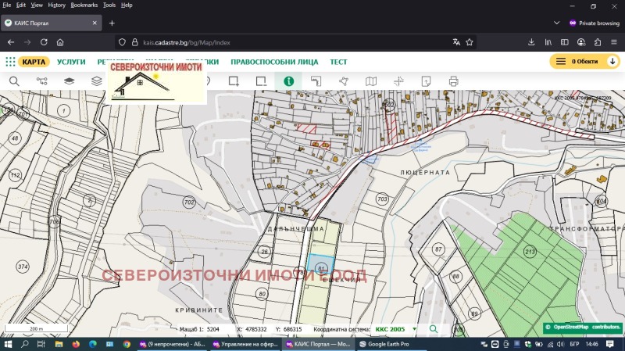This screenshot has height=351, width=625.
Task: Select the КАРТА tab
Action: tap(34, 62)
